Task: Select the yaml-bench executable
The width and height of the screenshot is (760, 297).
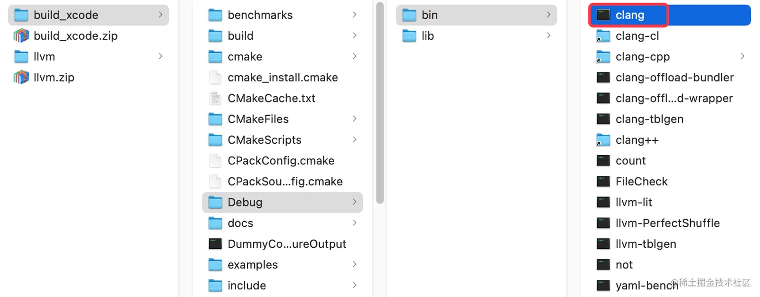Action: point(646,285)
